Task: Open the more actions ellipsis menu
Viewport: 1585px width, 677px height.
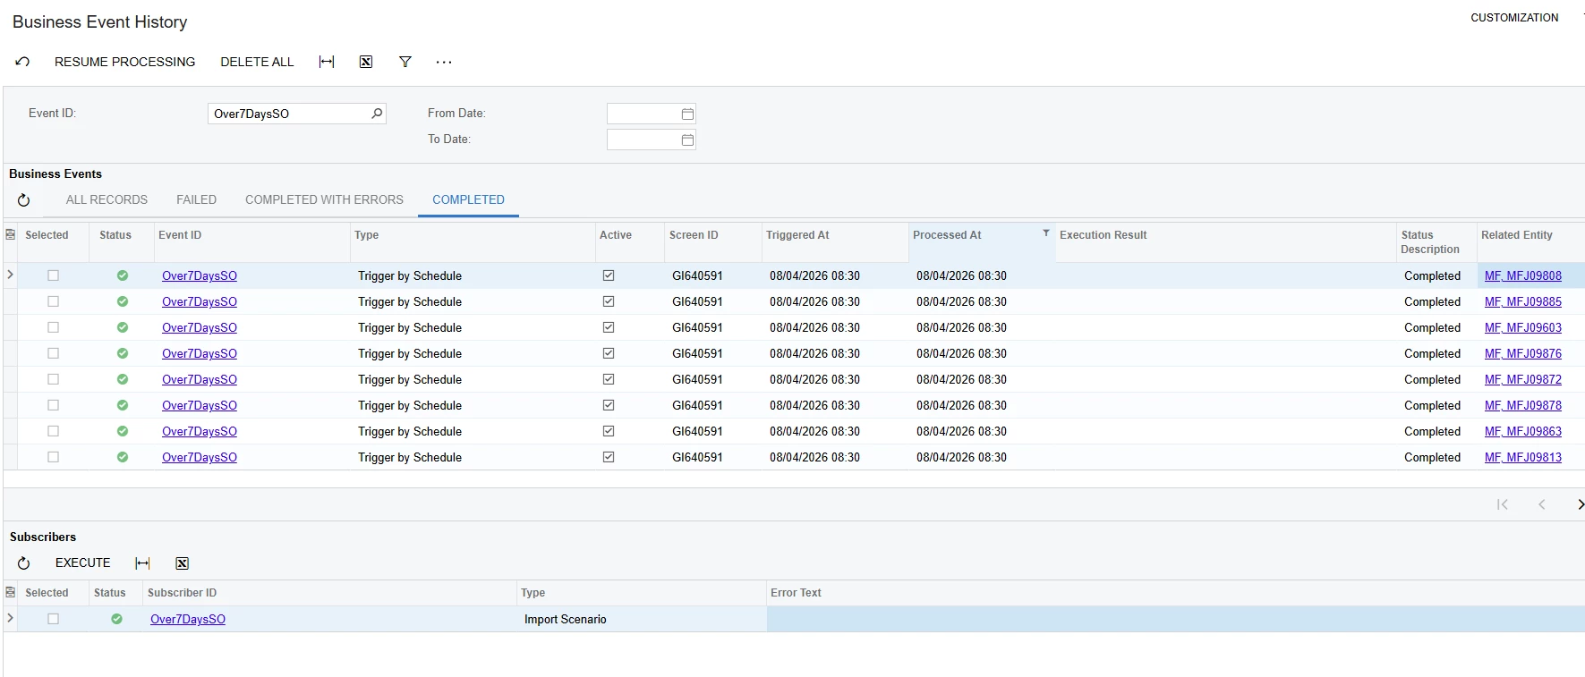Action: [444, 62]
